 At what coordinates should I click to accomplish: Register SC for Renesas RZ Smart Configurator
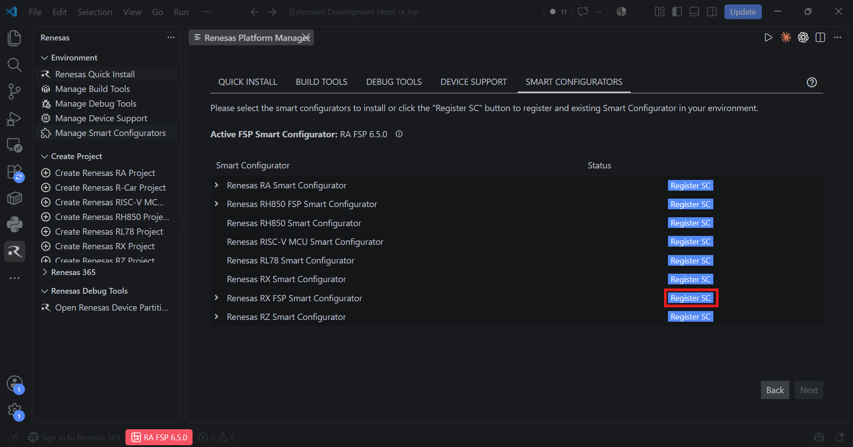pyautogui.click(x=691, y=316)
